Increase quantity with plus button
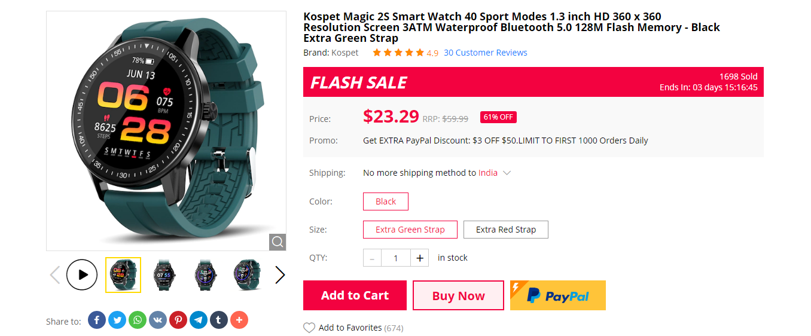The width and height of the screenshot is (811, 336). (x=420, y=258)
